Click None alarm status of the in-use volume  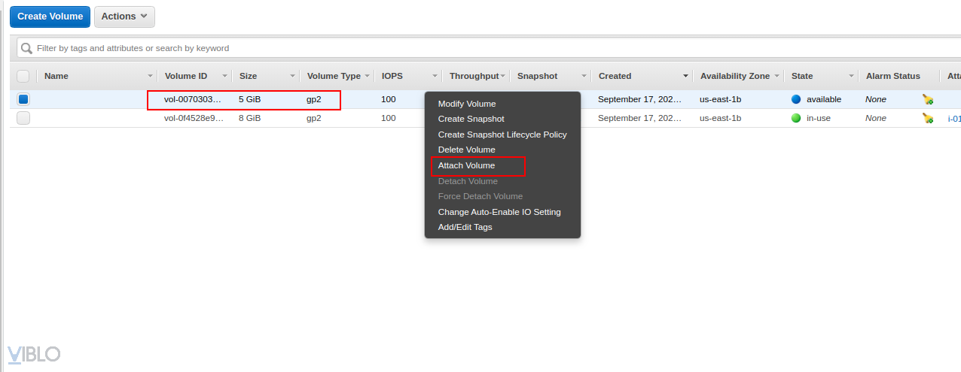pos(876,118)
